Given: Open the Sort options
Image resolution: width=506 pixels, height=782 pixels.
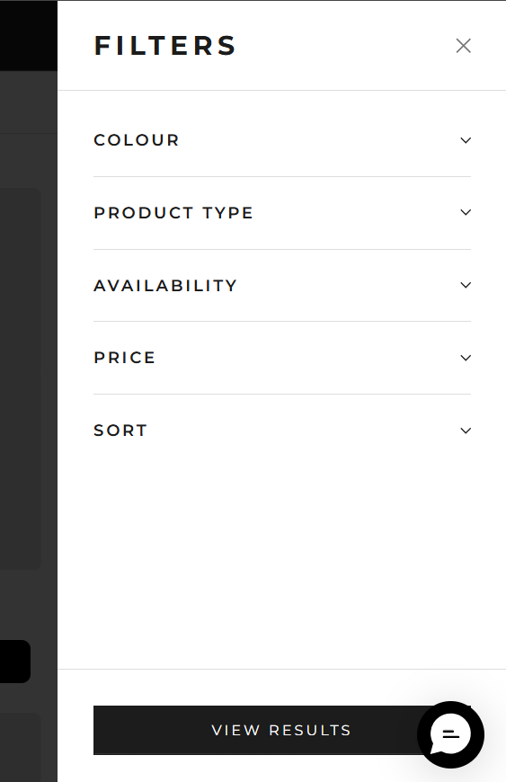Looking at the screenshot, I should (x=282, y=431).
